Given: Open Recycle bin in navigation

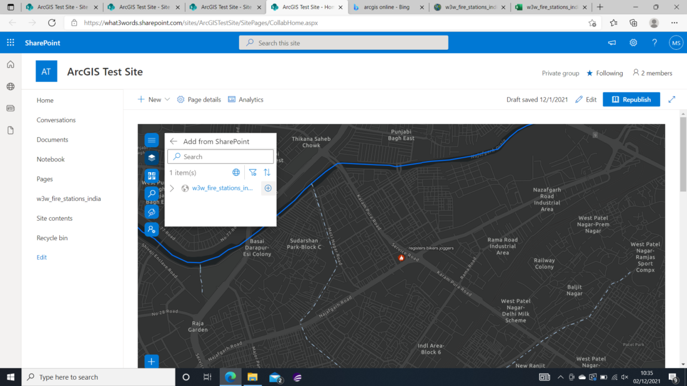Looking at the screenshot, I should coord(52,238).
